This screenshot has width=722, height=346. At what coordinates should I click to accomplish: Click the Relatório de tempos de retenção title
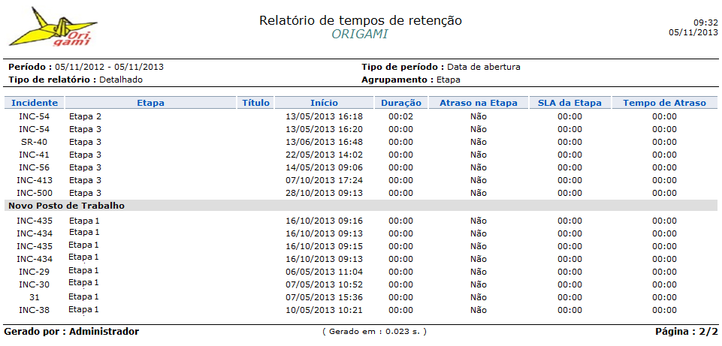pos(361,20)
